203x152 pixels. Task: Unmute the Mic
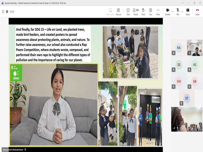coord(178,11)
